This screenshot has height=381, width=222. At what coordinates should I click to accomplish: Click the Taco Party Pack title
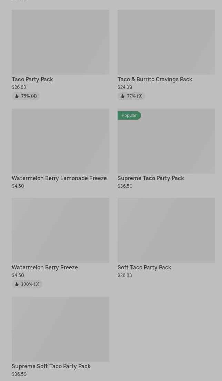pyautogui.click(x=32, y=80)
